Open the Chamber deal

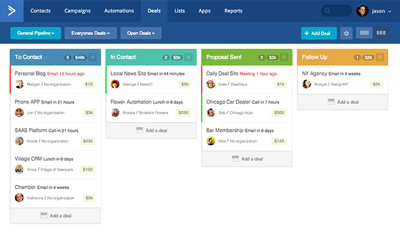25,187
